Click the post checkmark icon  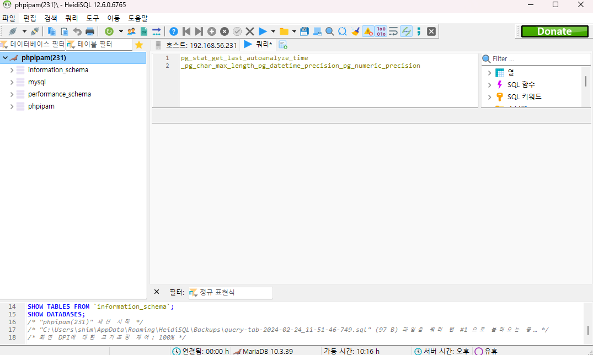237,31
